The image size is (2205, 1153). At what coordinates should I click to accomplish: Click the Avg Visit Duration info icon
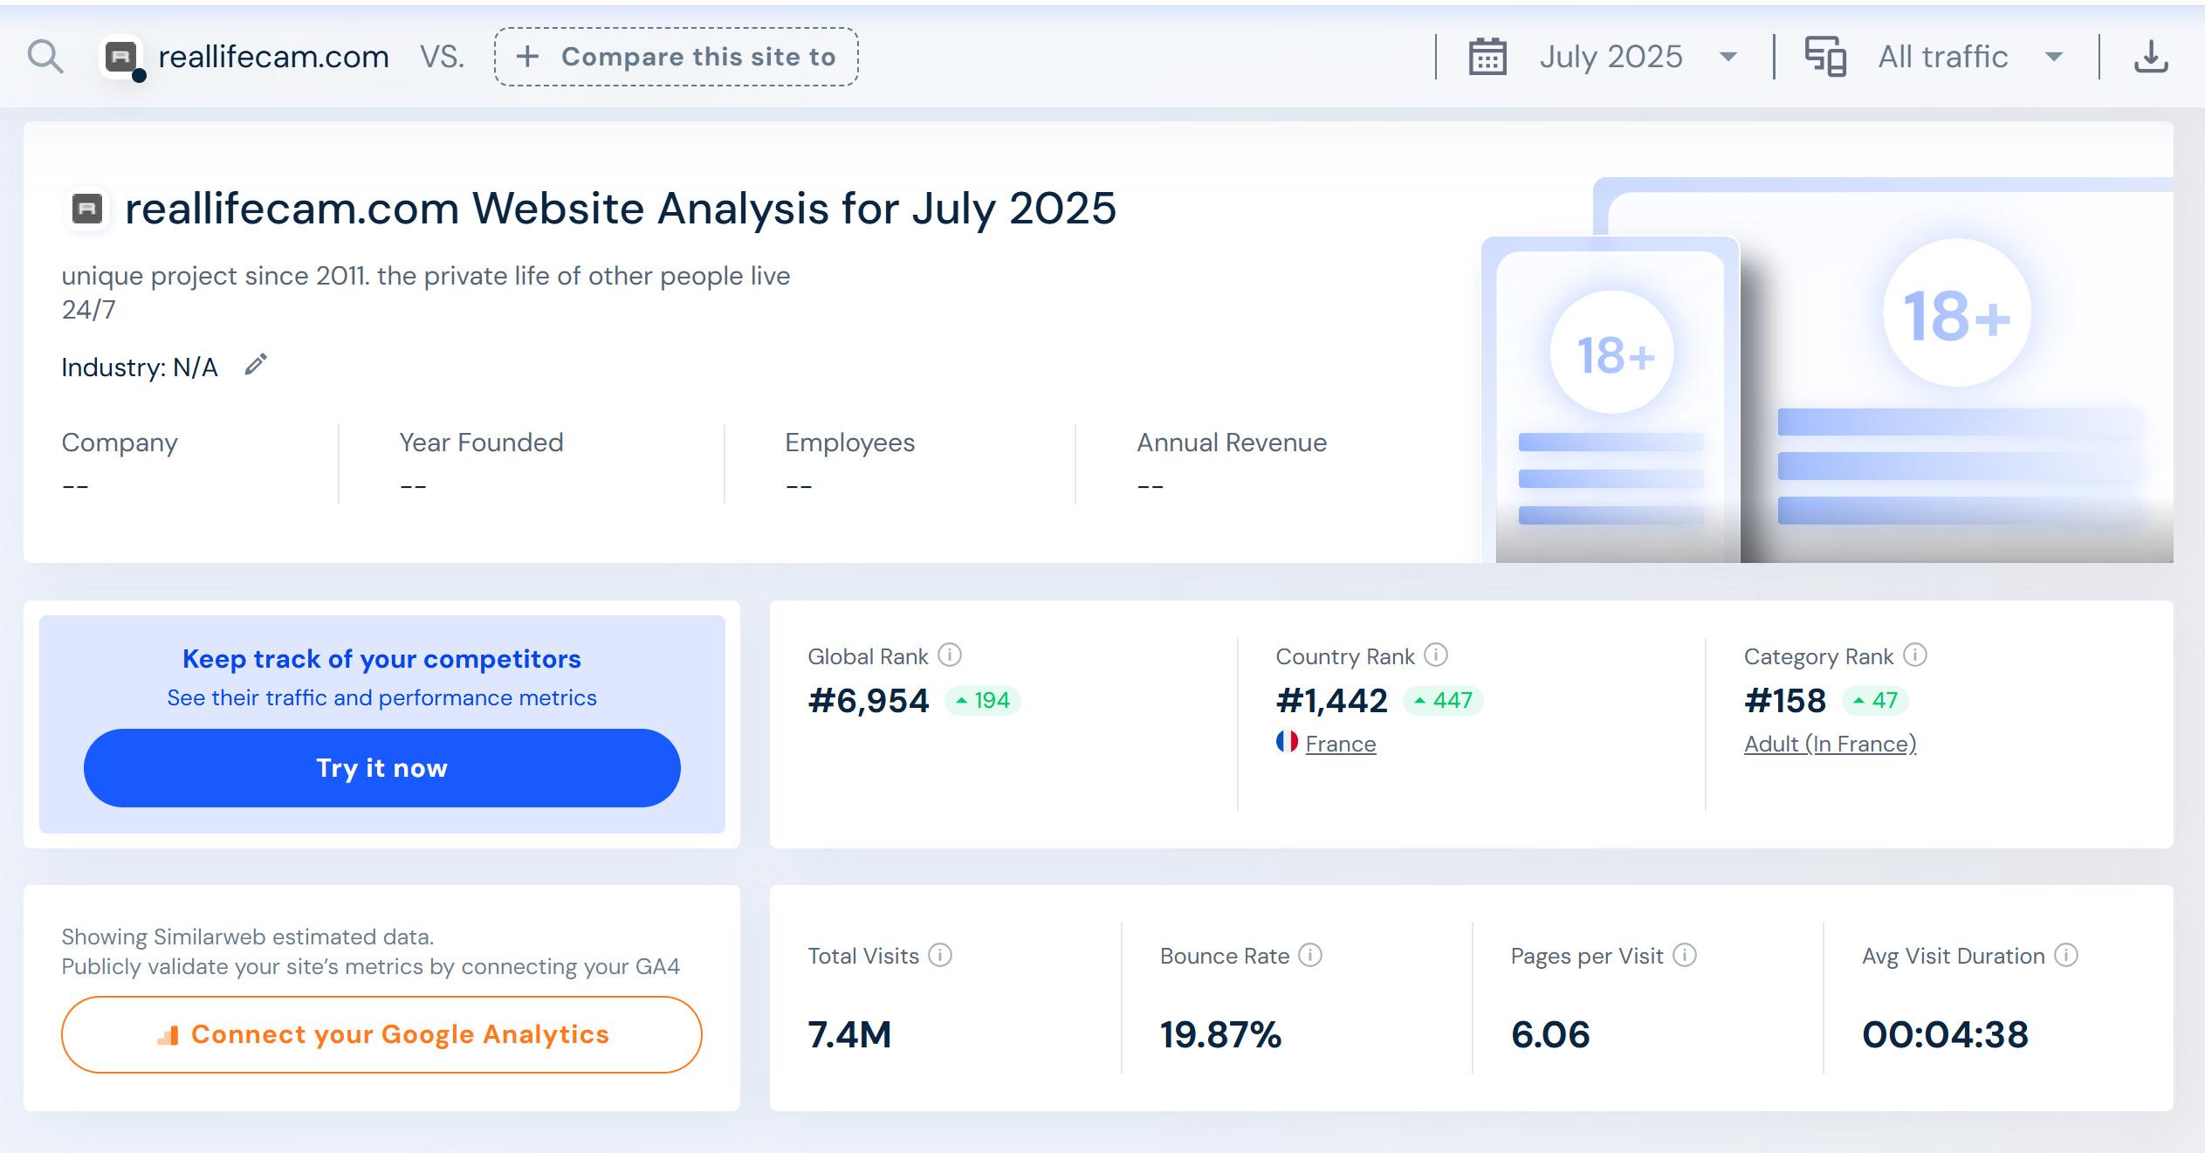tap(2066, 955)
